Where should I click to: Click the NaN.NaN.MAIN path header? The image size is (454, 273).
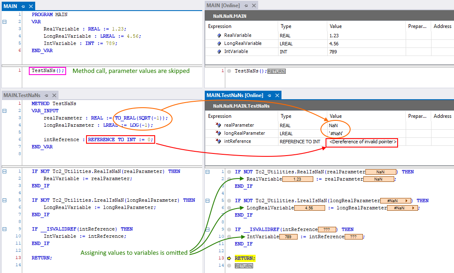(x=230, y=16)
